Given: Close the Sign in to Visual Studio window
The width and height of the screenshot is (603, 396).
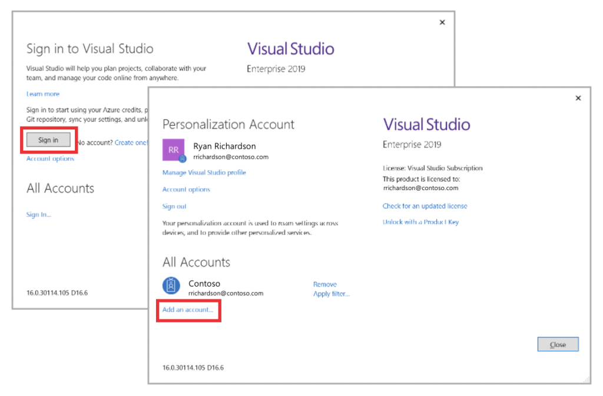Looking at the screenshot, I should [442, 22].
